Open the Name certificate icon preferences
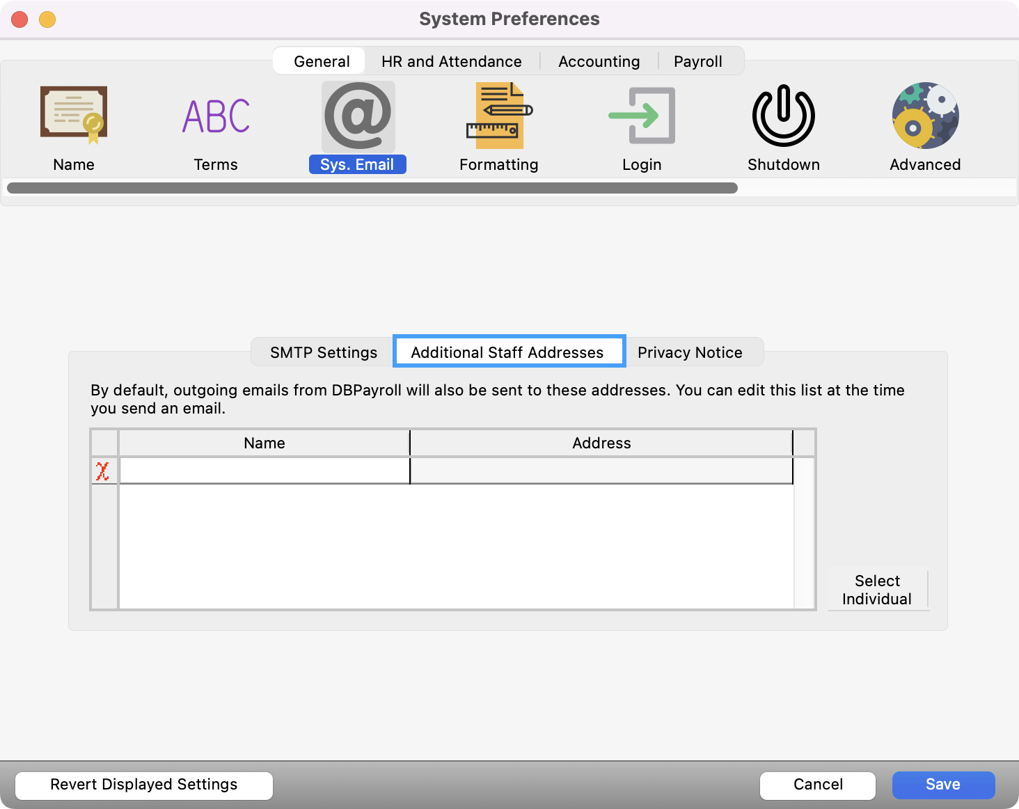Viewport: 1019px width, 809px height. pyautogui.click(x=74, y=116)
